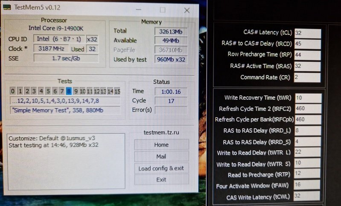The image size is (341, 206).
Task: Click the CAS# Latency (tCL) value field
Action: coord(308,33)
